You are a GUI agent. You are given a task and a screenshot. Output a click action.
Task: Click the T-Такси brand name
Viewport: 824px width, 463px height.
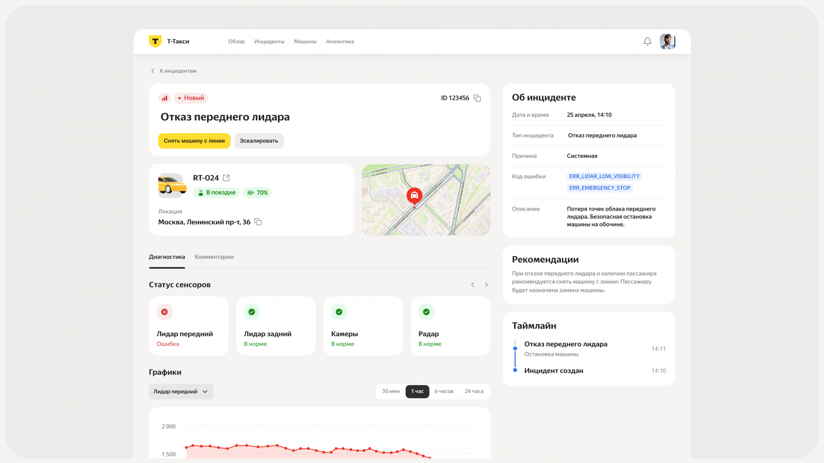(178, 41)
